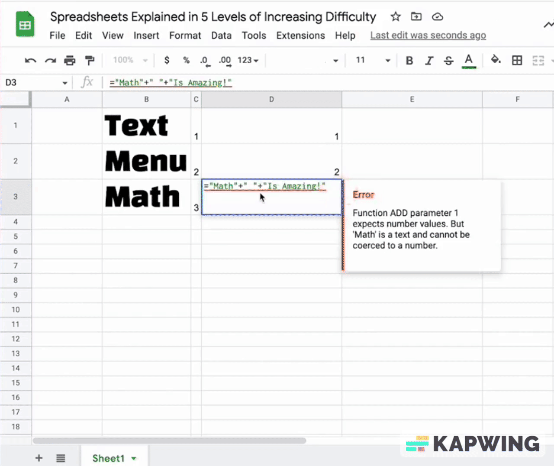Print the spreadsheet

tap(70, 61)
